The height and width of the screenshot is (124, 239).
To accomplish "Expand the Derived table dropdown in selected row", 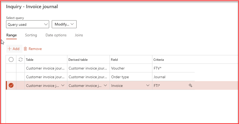I will coord(105,85).
